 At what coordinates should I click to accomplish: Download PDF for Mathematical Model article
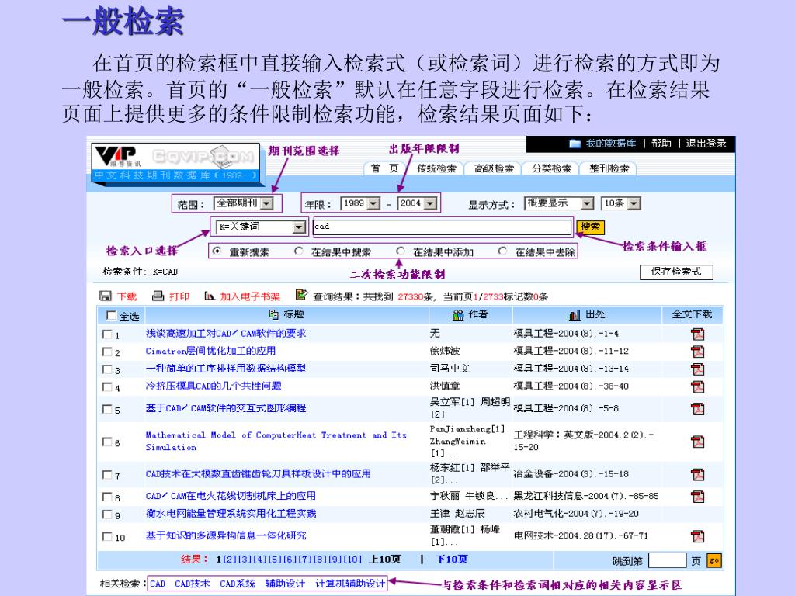tap(698, 442)
